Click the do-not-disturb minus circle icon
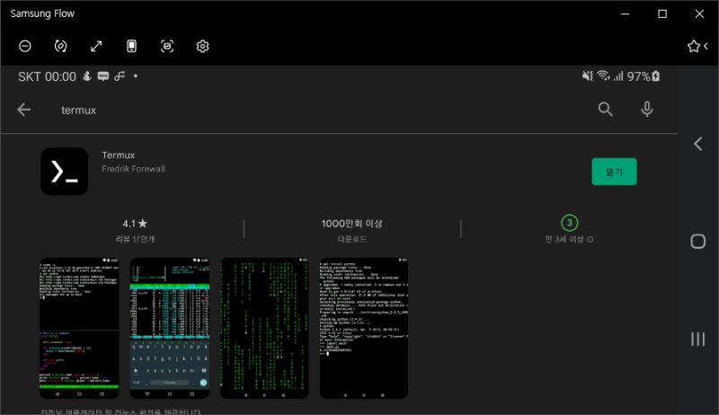 [25, 47]
